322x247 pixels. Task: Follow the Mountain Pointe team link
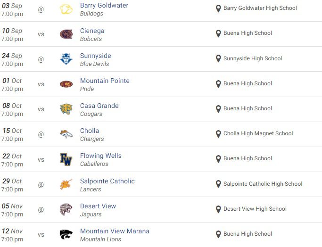[x=105, y=81]
